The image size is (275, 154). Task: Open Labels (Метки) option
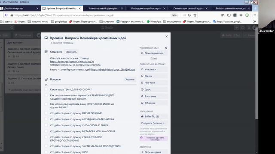point(154,76)
